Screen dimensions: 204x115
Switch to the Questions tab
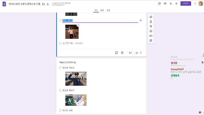tap(96, 10)
